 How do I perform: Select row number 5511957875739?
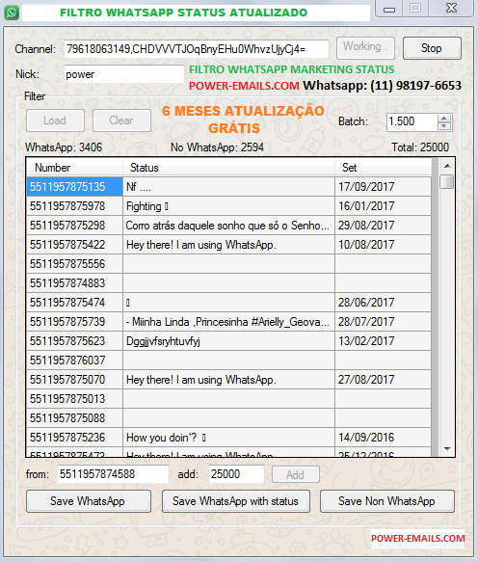[x=75, y=322]
